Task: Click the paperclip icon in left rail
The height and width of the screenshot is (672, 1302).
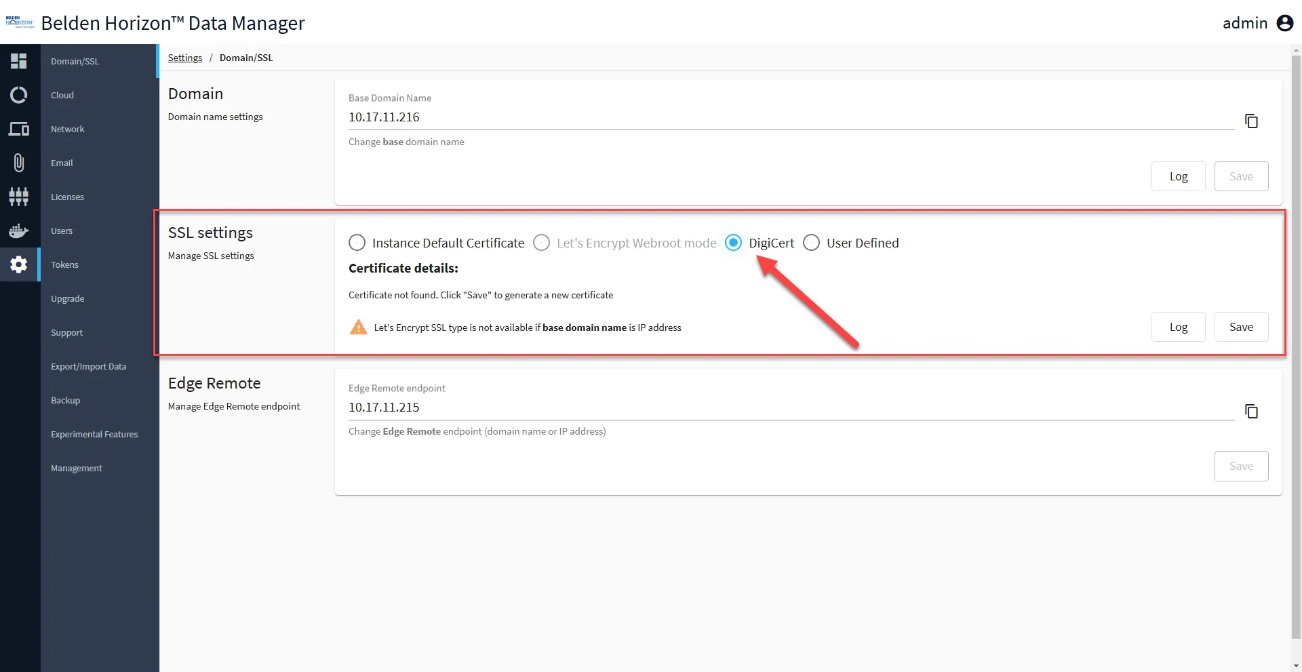Action: coord(19,163)
